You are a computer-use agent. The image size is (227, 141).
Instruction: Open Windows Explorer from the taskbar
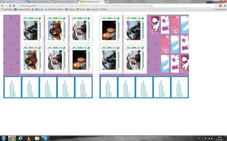(37, 138)
